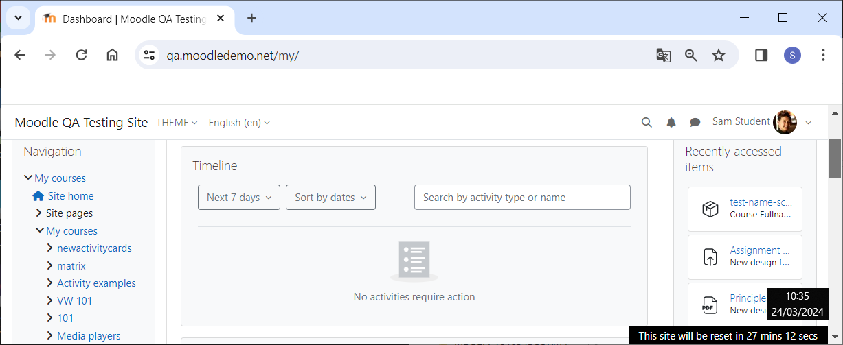Select the Dashboard browser tab
843x345 pixels.
coord(134,19)
